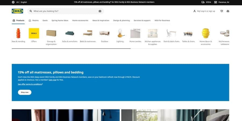This screenshot has width=242, height=121.
Task: Focus the What are you looking for field
Action: point(66,11)
